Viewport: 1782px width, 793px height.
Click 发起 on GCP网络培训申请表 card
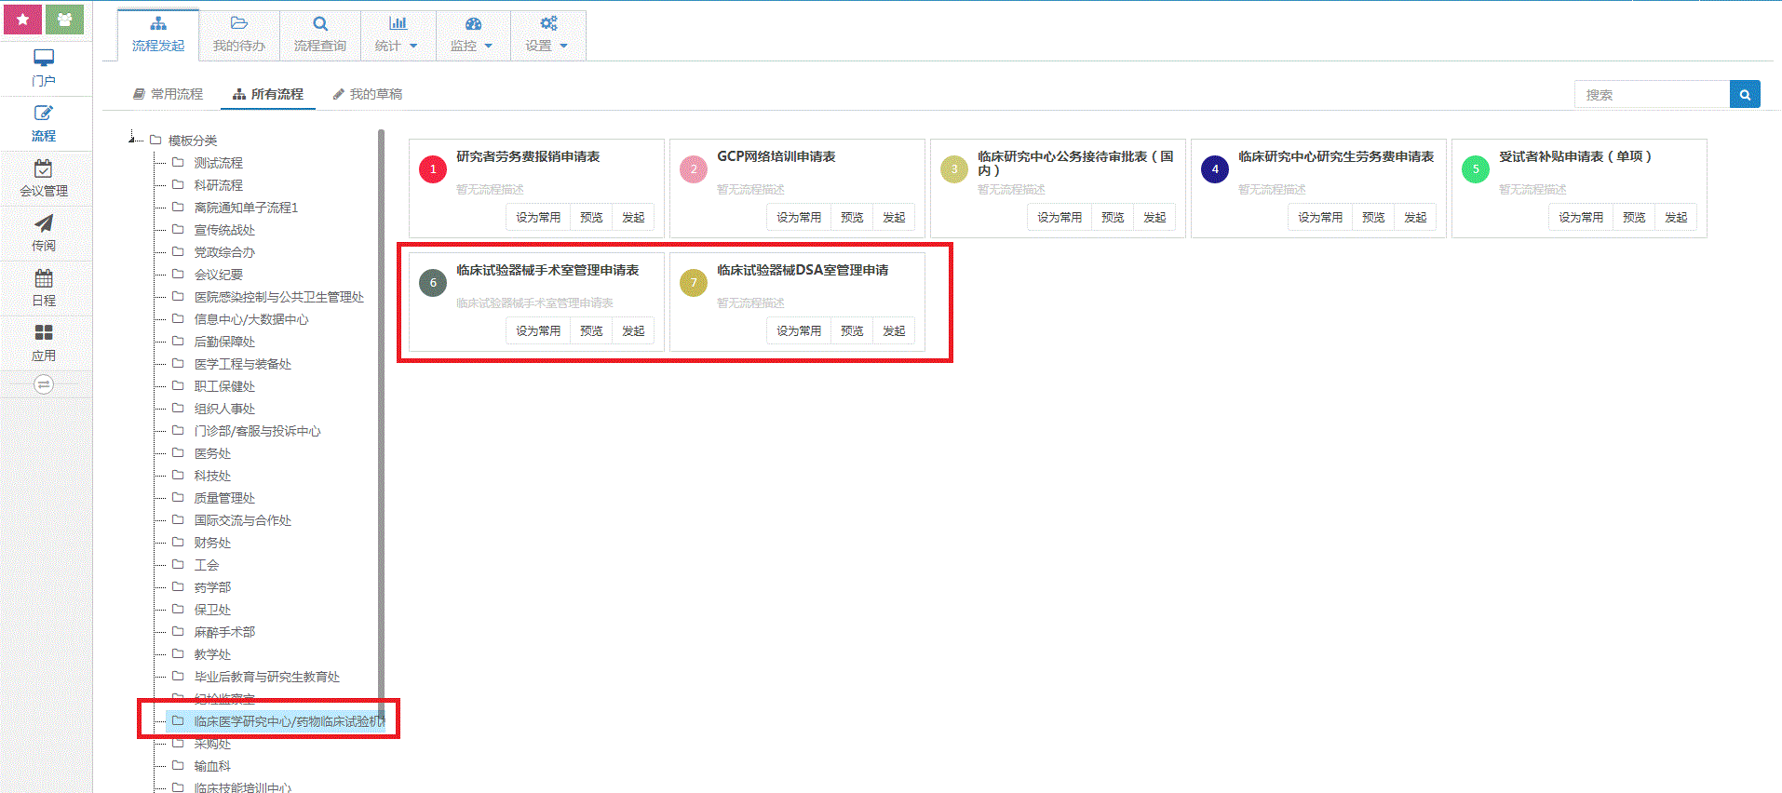(x=894, y=217)
